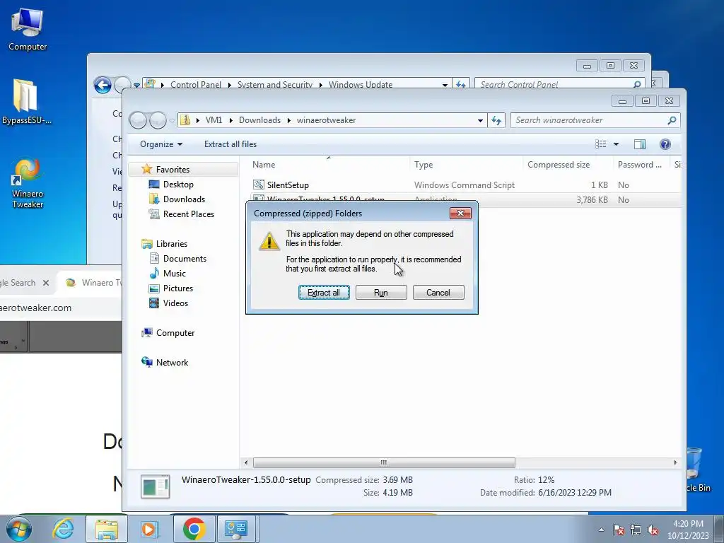Viewport: 724px width, 543px height.
Task: Open Pictures library
Action: (177, 288)
